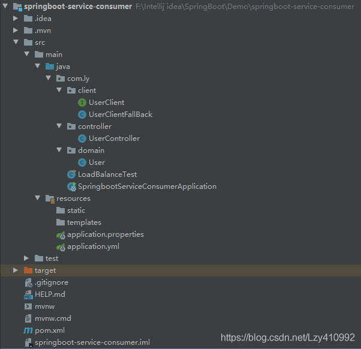The height and width of the screenshot is (349, 361).
Task: Select the application.properties file
Action: click(106, 234)
